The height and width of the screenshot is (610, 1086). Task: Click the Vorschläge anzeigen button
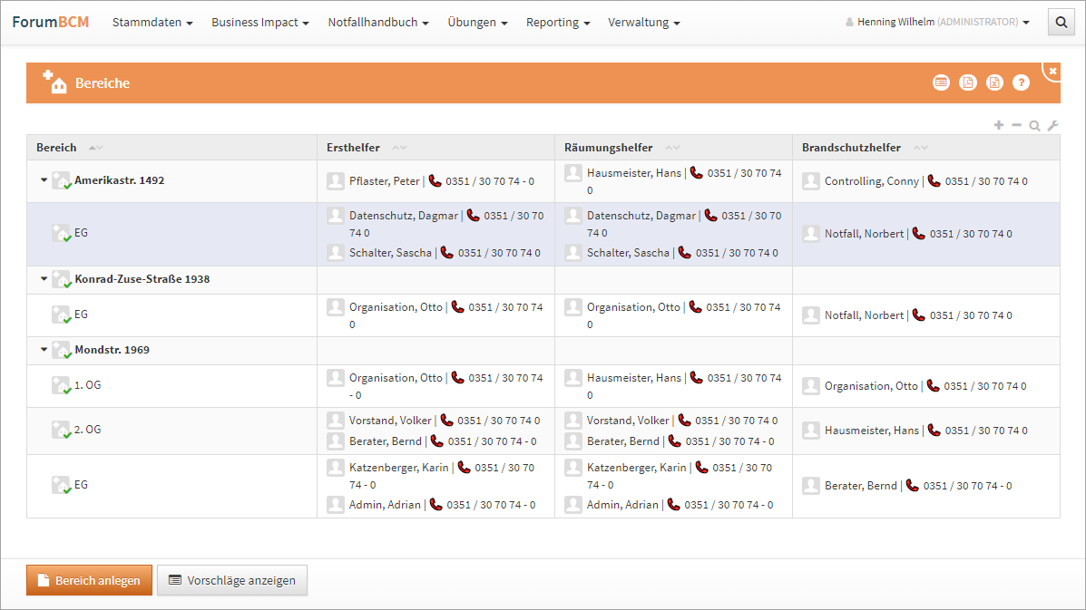232,580
